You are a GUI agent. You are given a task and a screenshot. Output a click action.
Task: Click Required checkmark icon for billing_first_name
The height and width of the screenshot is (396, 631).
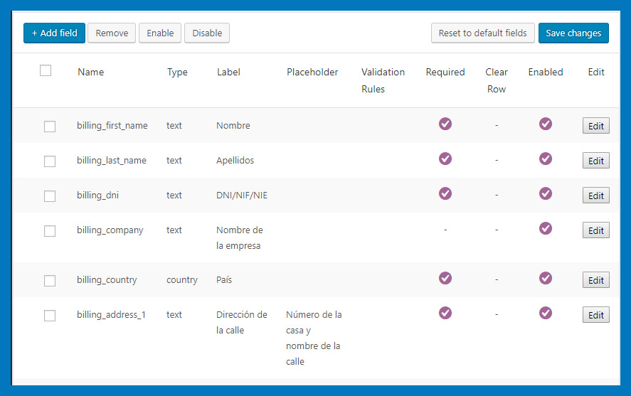click(x=445, y=124)
